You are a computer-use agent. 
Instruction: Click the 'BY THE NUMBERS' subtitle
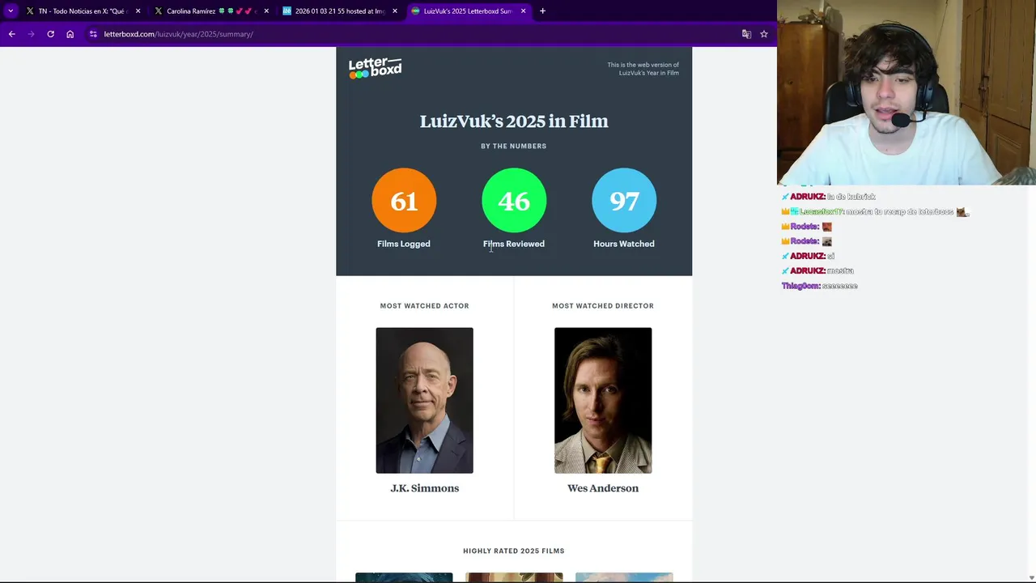(514, 147)
